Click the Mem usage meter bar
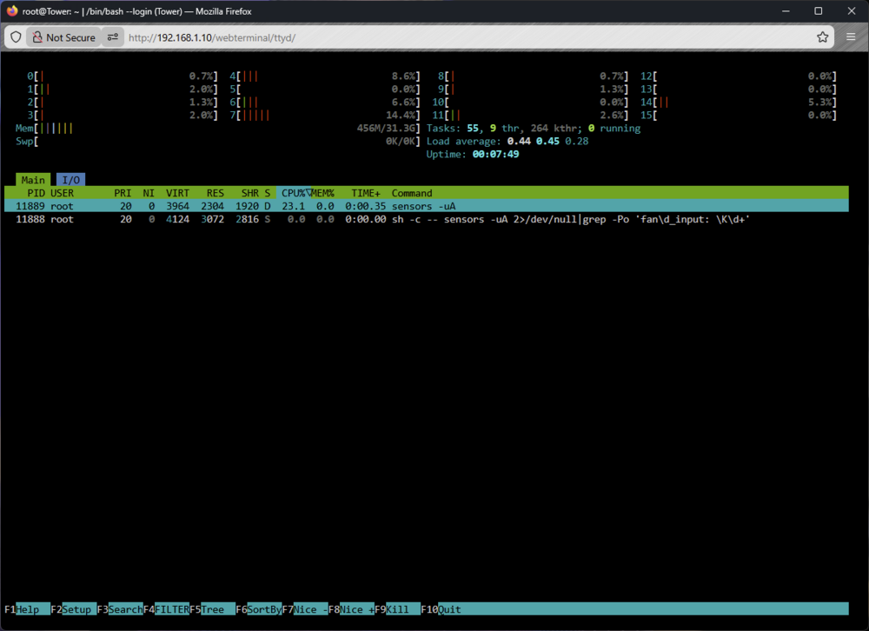Screen dimensions: 869x631 [218, 128]
